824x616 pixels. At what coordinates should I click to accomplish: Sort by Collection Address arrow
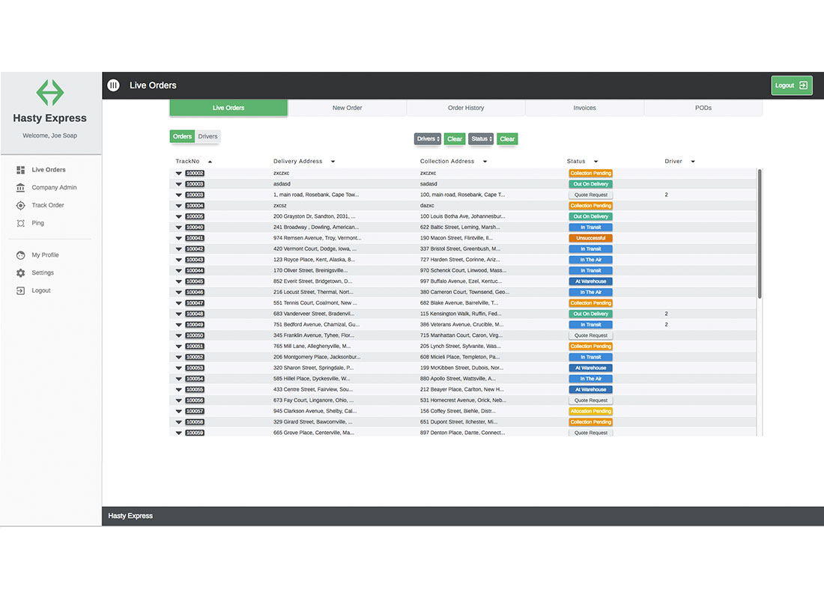(485, 162)
